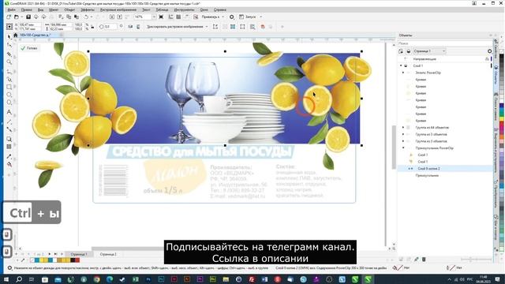This screenshot has width=505, height=284.
Task: Open the zoom level dropdown 147%
Action: point(154,17)
